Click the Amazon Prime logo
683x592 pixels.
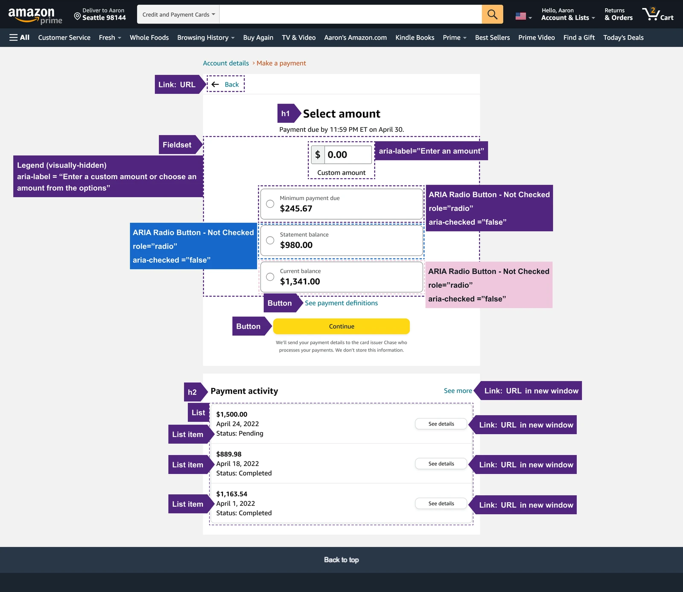[35, 15]
